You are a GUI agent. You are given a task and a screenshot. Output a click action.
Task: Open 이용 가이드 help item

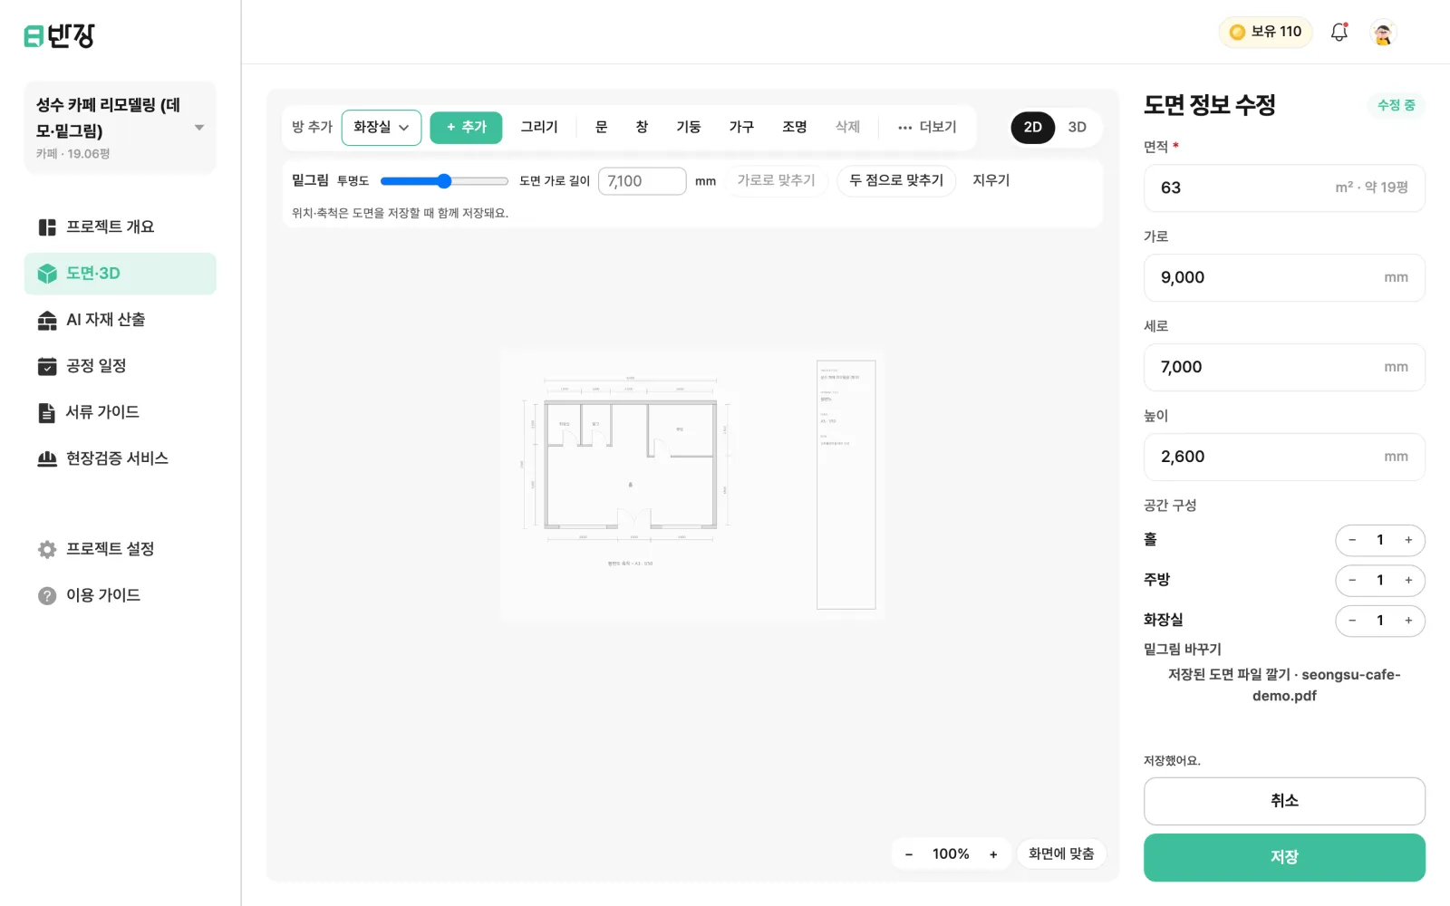click(120, 595)
